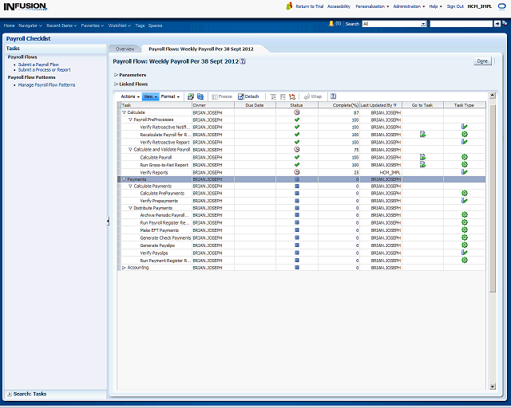Click help icon beside Payroll Flow title
The image size is (511, 408).
[243, 61]
